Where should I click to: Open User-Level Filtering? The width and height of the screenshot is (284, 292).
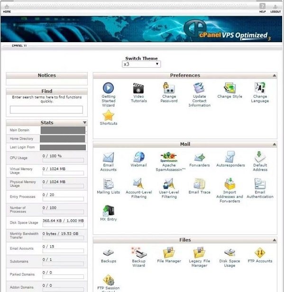(169, 184)
